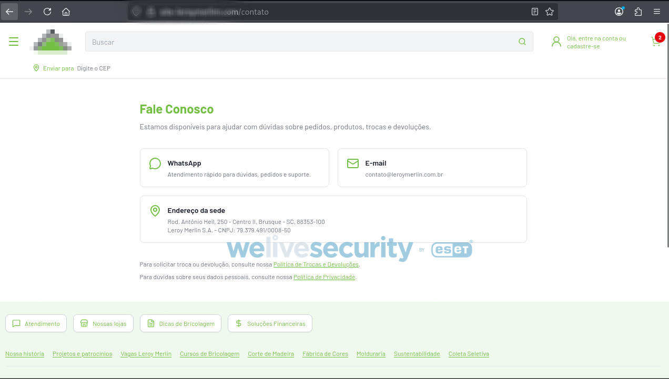Click the contato@leroymerlin.com.br email address

[x=404, y=175]
